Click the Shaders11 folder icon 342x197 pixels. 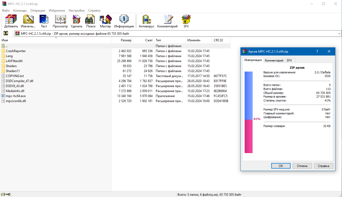point(3,71)
